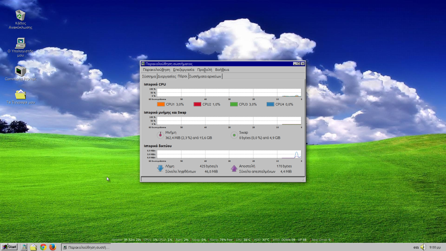Click the Ιστορικό μνήμης και Swap heading
Screen dimensions: 446x251
coord(165,112)
